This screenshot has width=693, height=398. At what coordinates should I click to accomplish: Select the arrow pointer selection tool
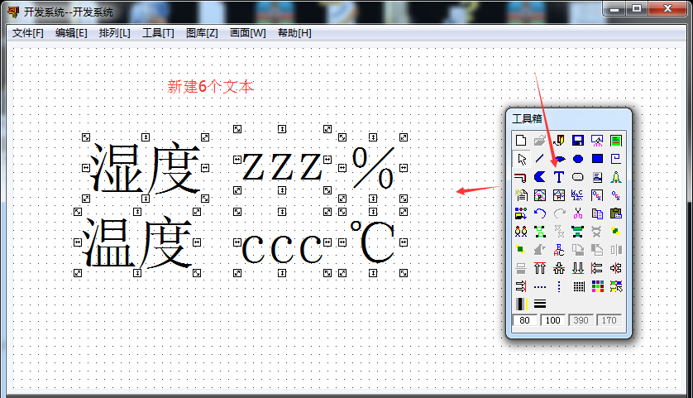[x=521, y=159]
